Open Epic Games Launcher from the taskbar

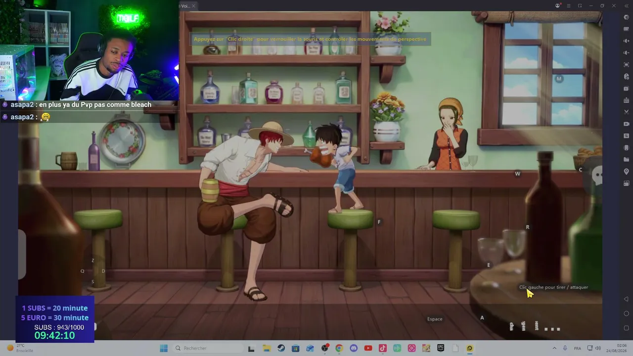[441, 348]
